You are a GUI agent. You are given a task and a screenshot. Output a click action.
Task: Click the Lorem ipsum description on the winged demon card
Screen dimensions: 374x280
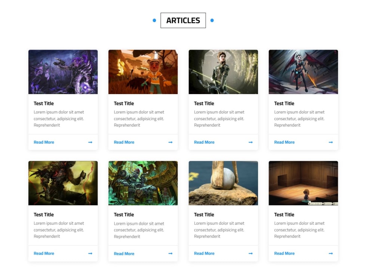(299, 119)
